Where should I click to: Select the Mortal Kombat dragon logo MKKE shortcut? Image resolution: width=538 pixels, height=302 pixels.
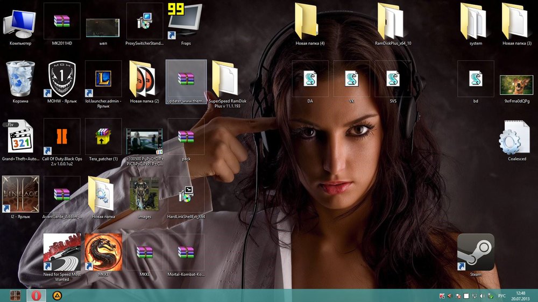(103, 252)
